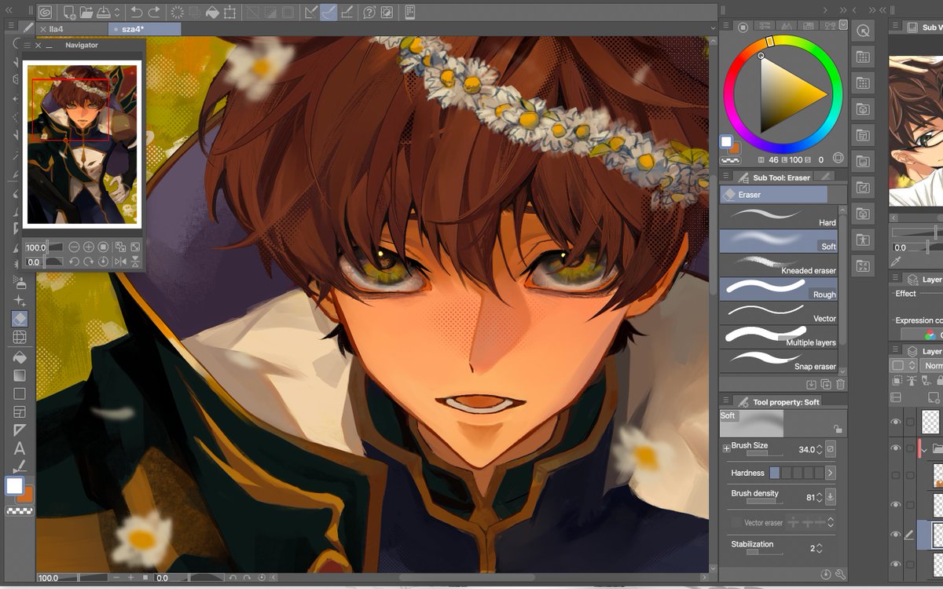Click the Brush Size stepper arrows
The height and width of the screenshot is (589, 943).
[x=820, y=449]
